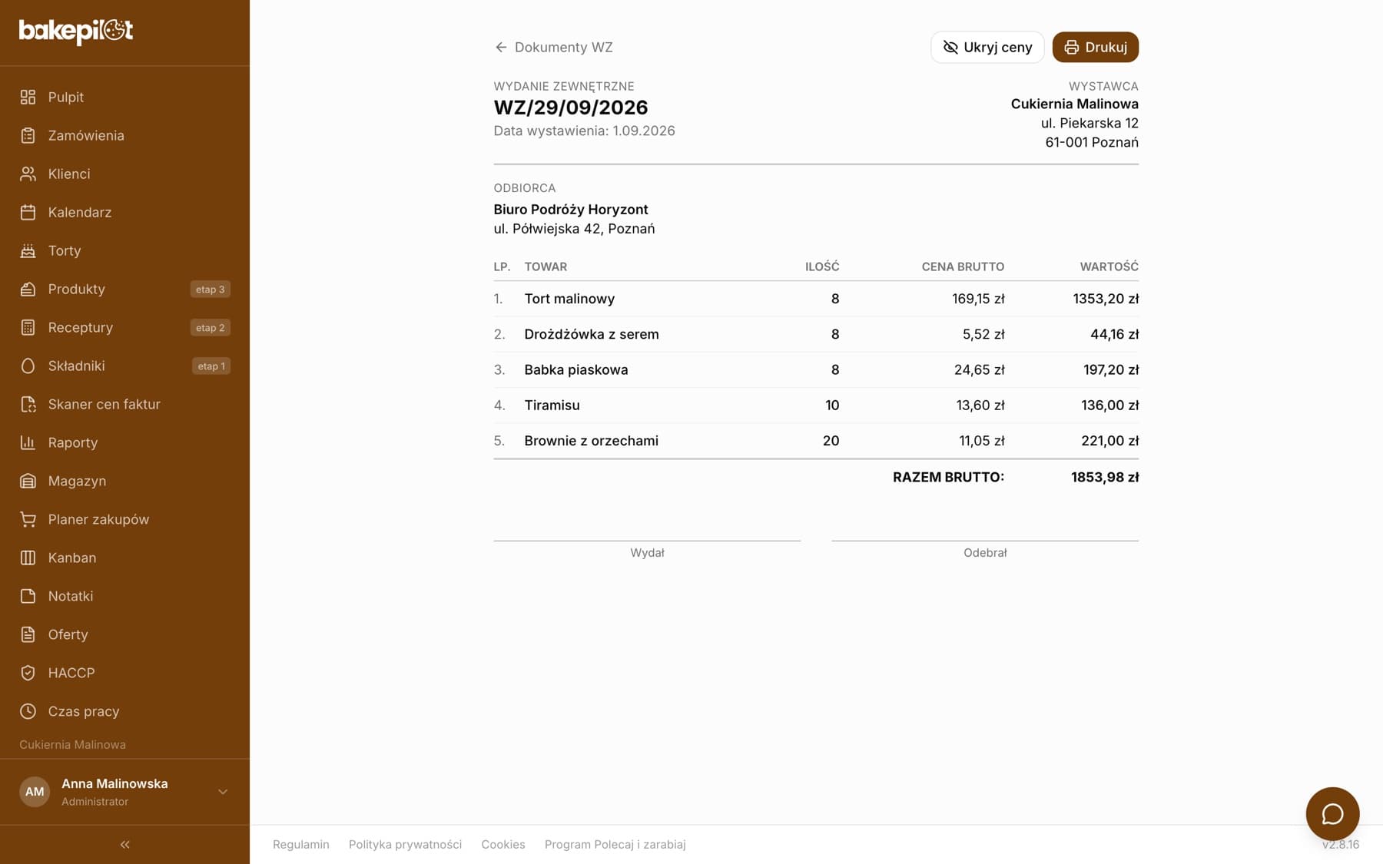The height and width of the screenshot is (864, 1383).
Task: Click recipient Biuro Podróży Horyzont
Action: 571,209
